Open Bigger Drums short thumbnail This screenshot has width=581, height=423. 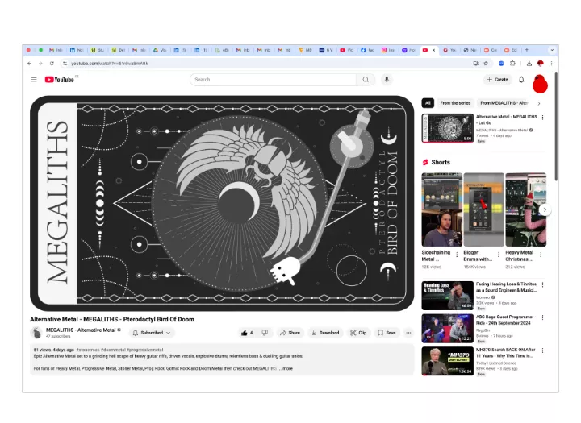point(484,209)
